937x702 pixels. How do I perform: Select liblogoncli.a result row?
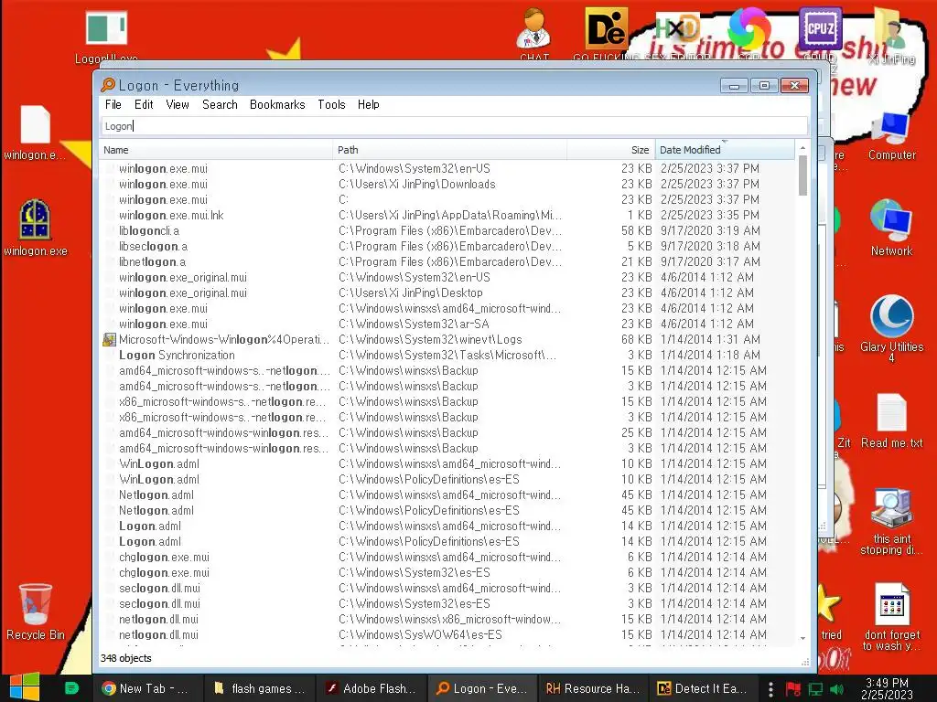point(448,231)
